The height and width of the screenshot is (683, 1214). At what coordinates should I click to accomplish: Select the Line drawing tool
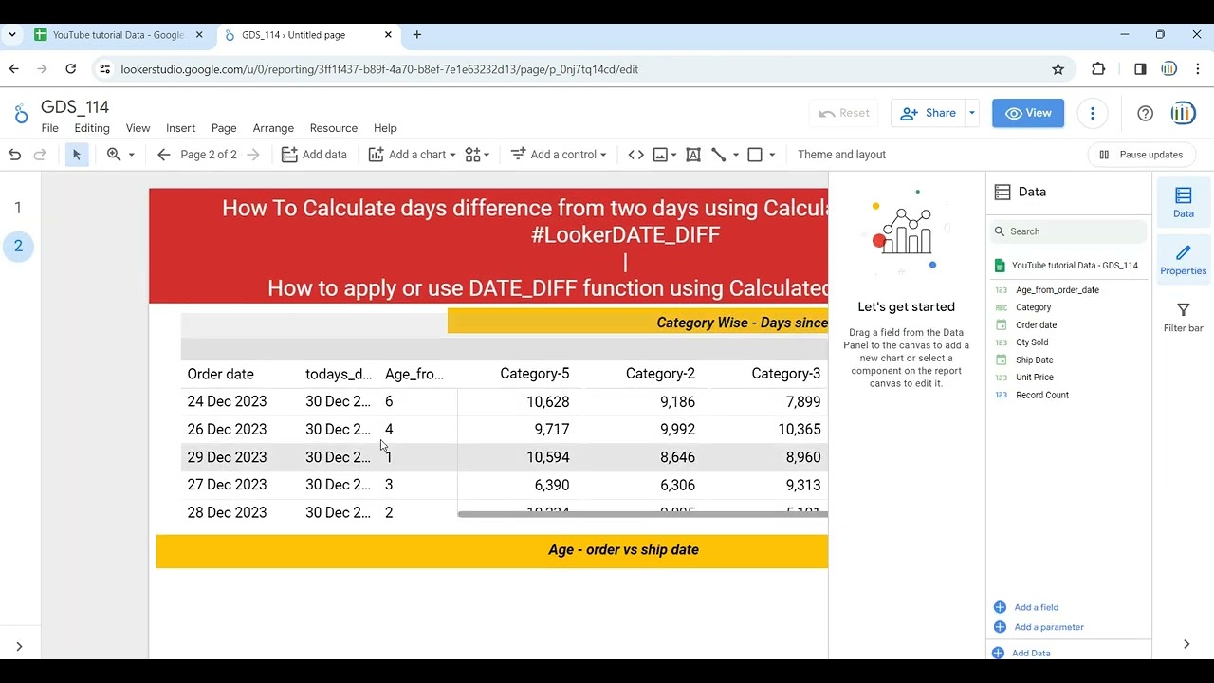point(719,155)
